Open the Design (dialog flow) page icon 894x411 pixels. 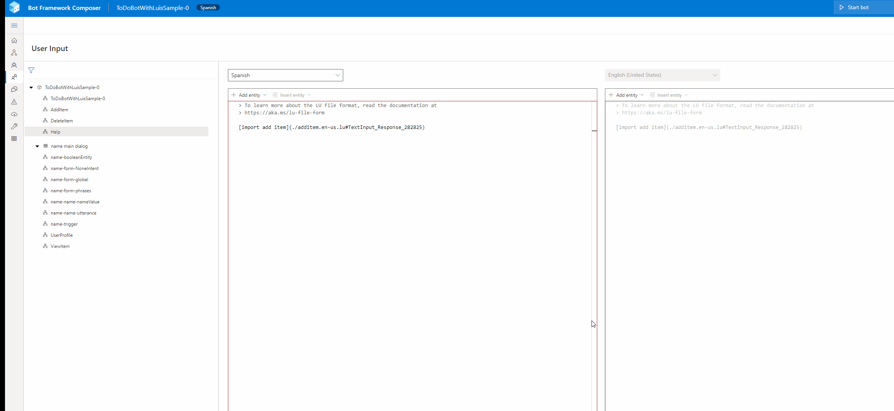tap(14, 53)
